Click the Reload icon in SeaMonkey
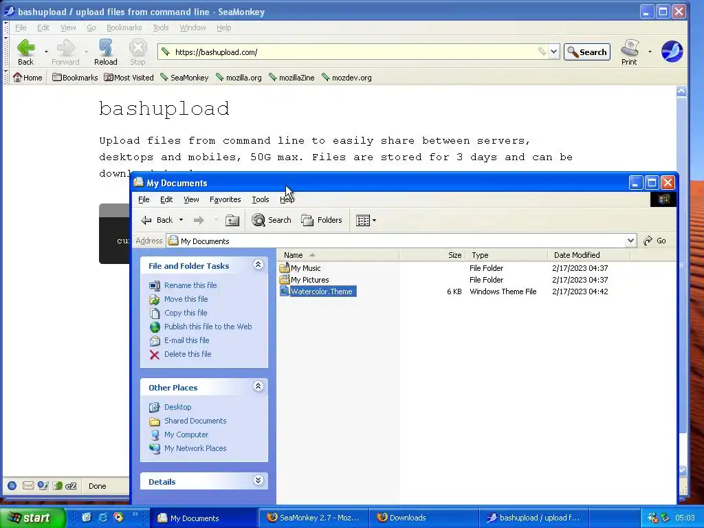 click(105, 52)
